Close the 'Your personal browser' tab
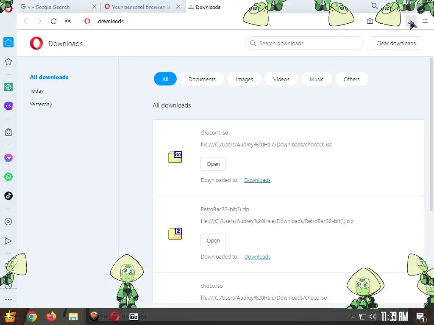The width and height of the screenshot is (434, 325). click(x=178, y=7)
